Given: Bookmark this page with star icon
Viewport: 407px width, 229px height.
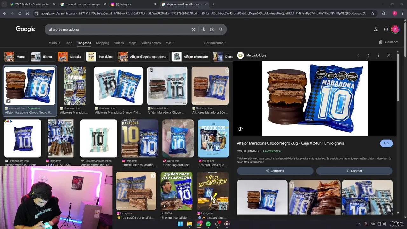Looking at the screenshot, I should [x=373, y=13].
